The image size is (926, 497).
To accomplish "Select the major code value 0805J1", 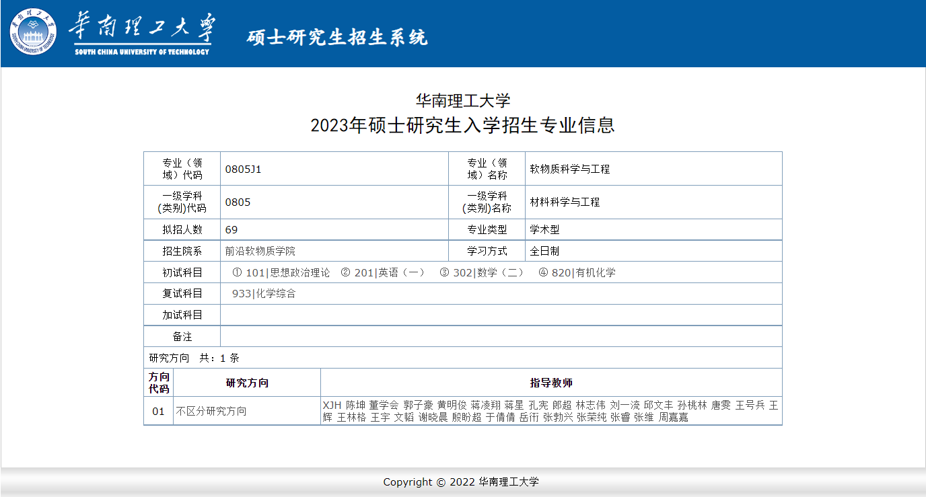I will [243, 169].
